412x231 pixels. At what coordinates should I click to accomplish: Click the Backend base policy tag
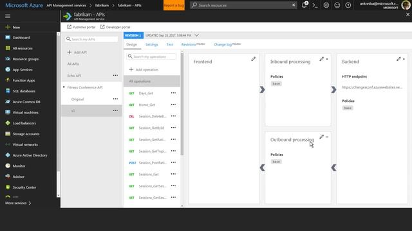(348, 108)
